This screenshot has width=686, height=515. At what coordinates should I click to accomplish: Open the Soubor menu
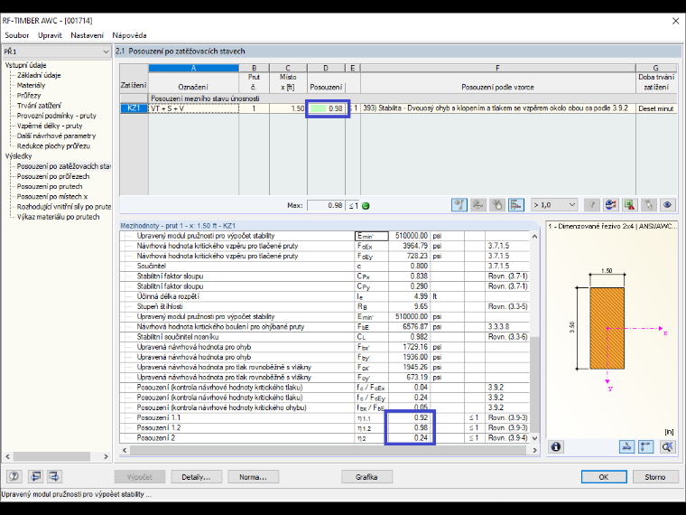point(17,35)
